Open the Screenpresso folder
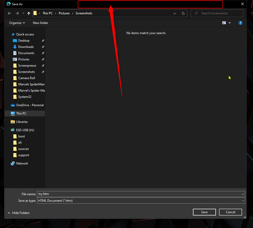253x228 pixels. [x=27, y=66]
